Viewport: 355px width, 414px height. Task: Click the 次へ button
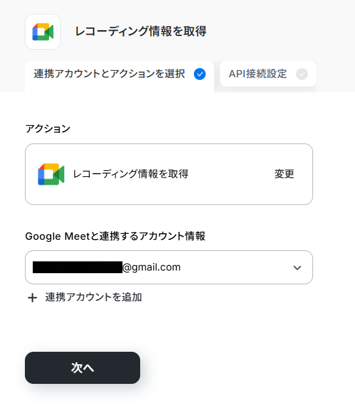pos(83,367)
